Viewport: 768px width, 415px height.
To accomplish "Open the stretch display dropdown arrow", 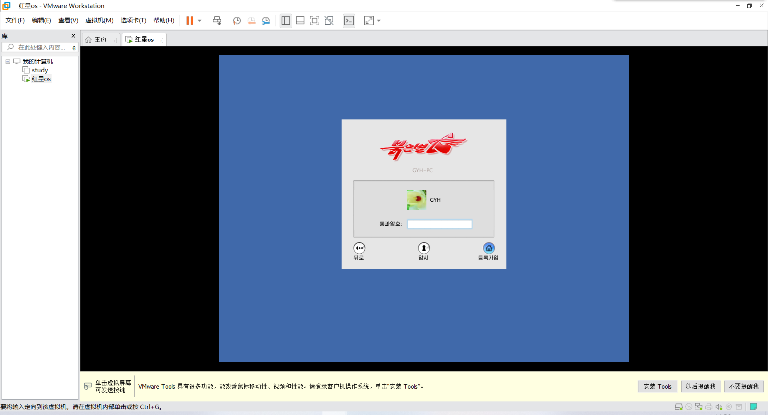I will tap(379, 21).
